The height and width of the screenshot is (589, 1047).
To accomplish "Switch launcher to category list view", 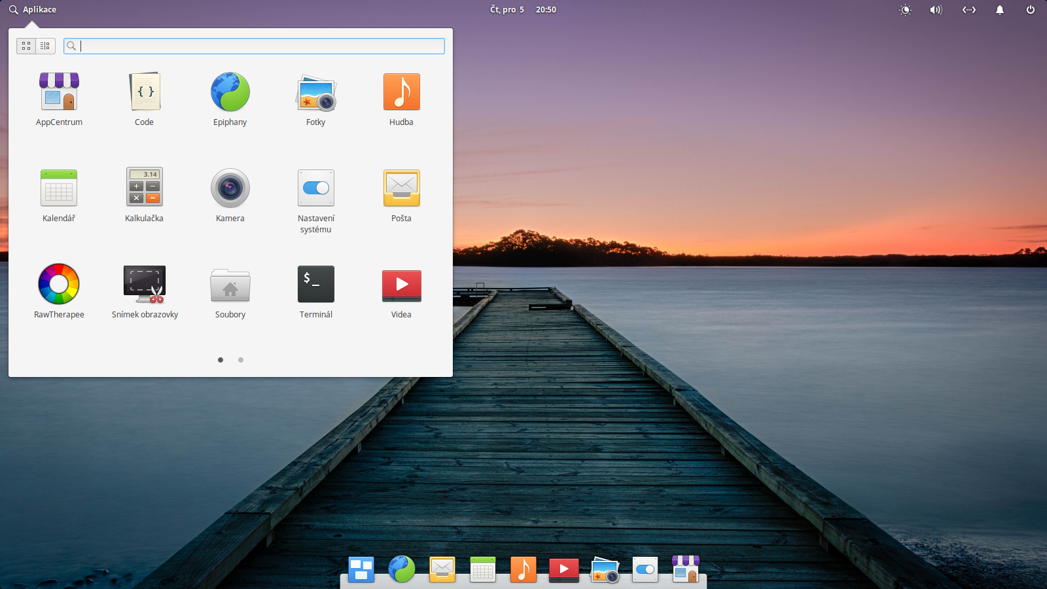I will [x=44, y=46].
